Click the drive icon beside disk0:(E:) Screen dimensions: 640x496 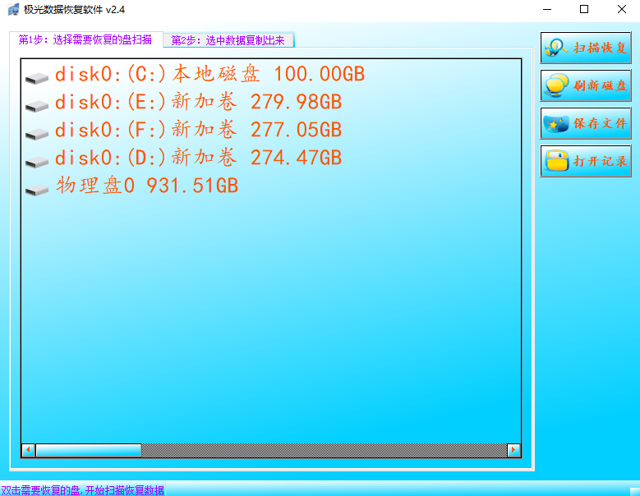tap(37, 106)
